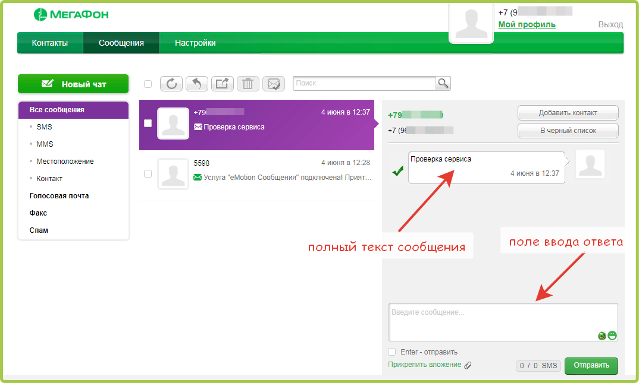Open the Настройки tab

pyautogui.click(x=195, y=43)
